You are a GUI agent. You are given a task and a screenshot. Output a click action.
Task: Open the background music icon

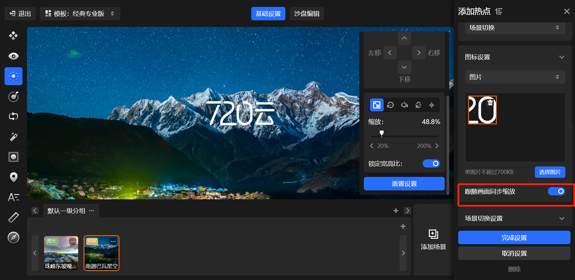point(13,97)
